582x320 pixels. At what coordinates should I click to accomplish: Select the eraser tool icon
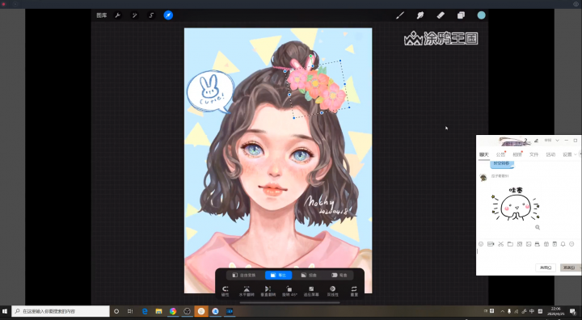coord(441,15)
